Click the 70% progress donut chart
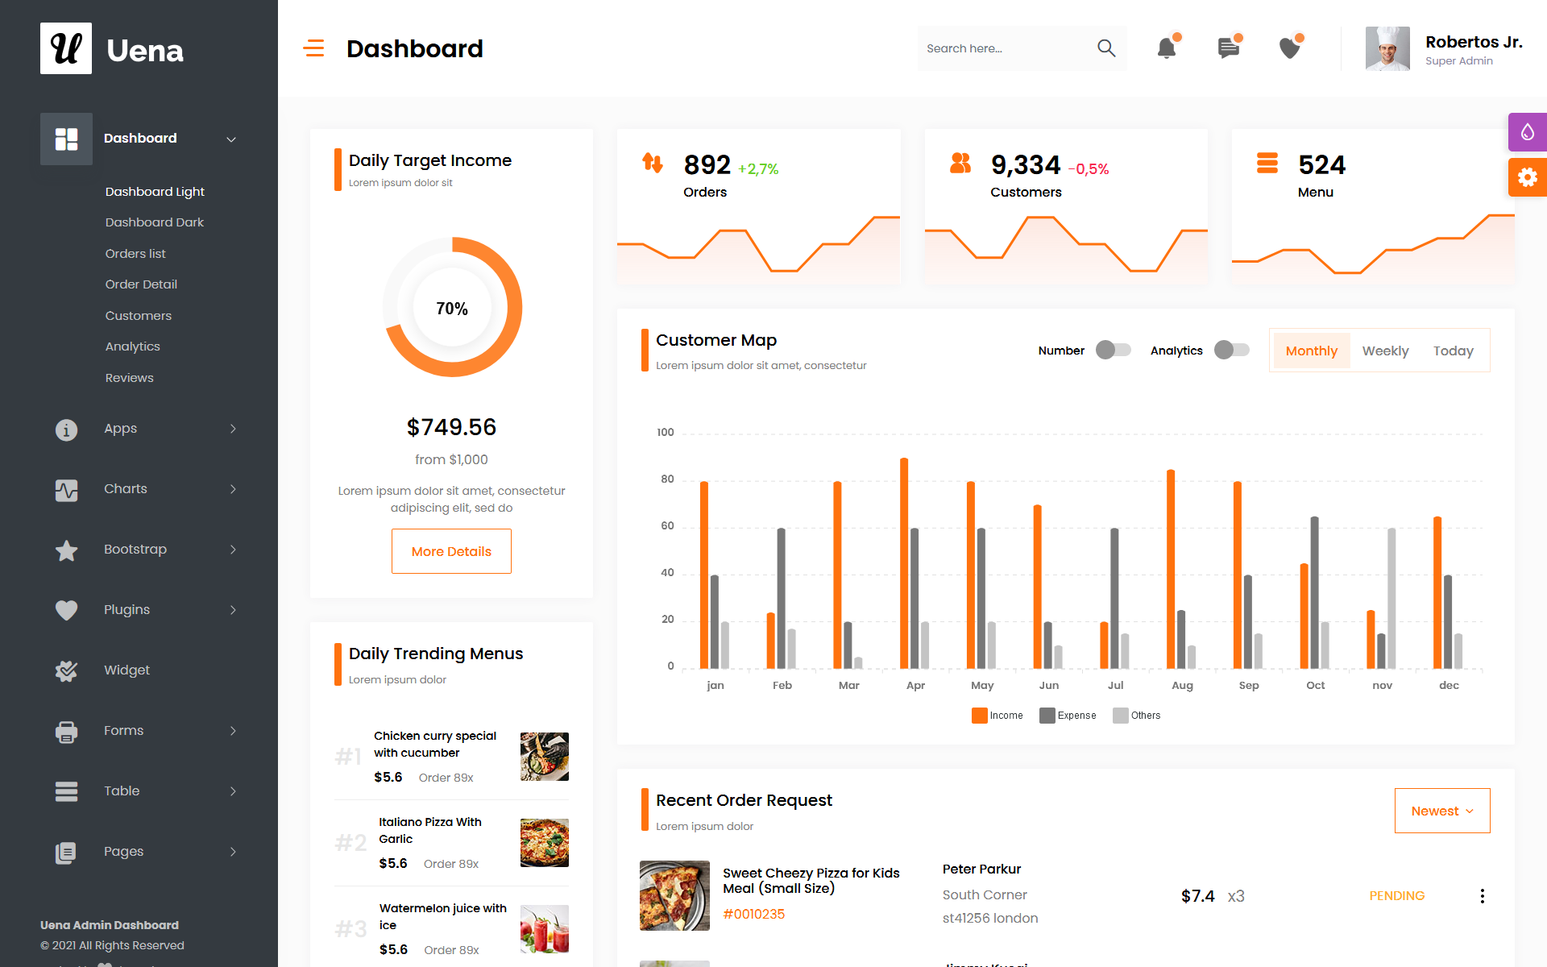This screenshot has width=1547, height=967. pyautogui.click(x=452, y=308)
